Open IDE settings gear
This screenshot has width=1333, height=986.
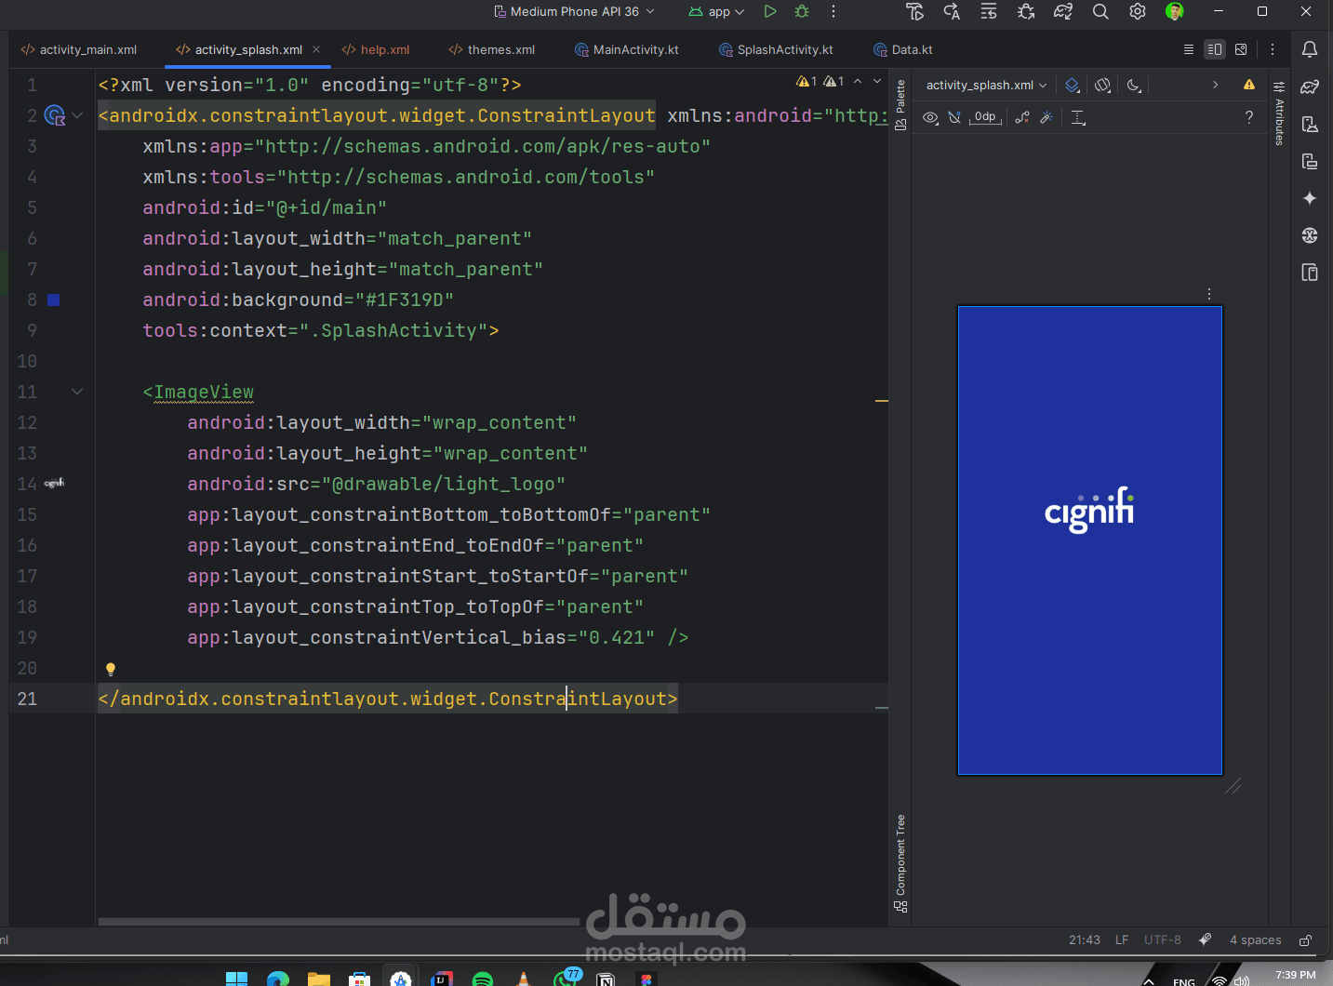click(1138, 11)
